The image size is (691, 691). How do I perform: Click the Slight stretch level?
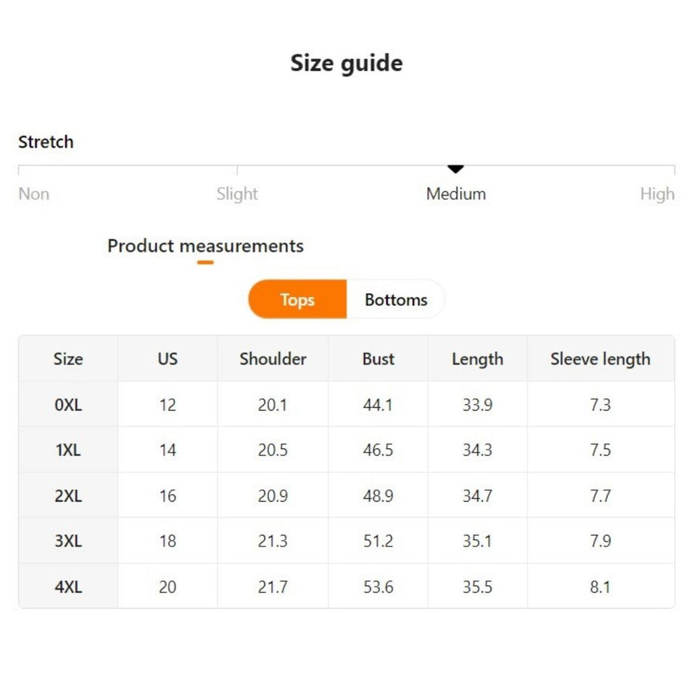pos(237,194)
